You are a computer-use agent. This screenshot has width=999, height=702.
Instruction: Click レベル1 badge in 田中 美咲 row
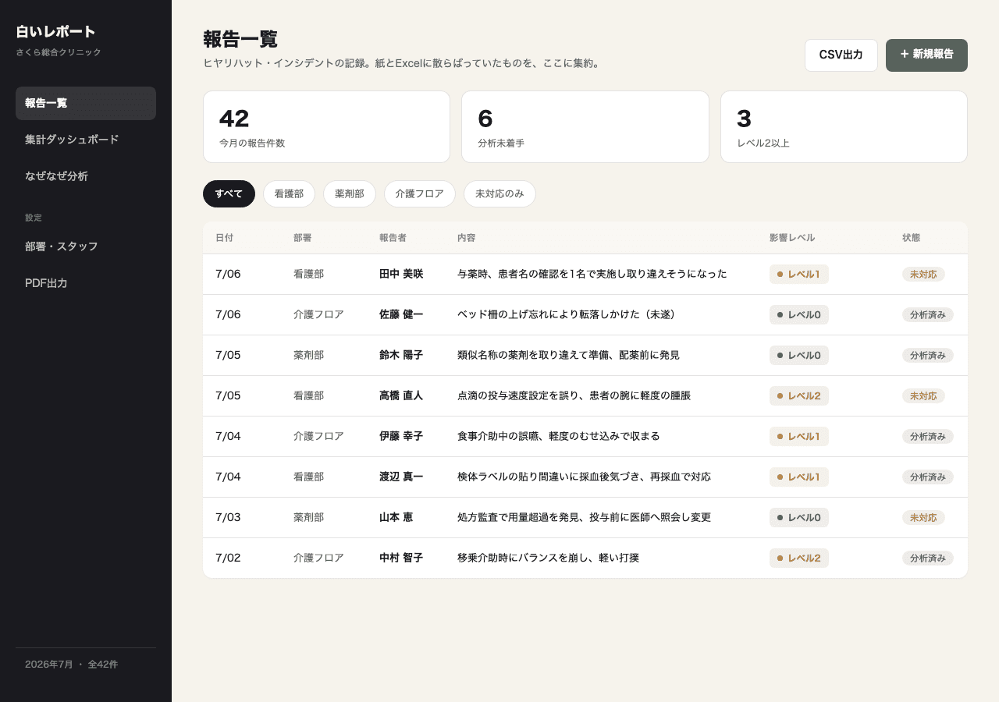(x=799, y=274)
